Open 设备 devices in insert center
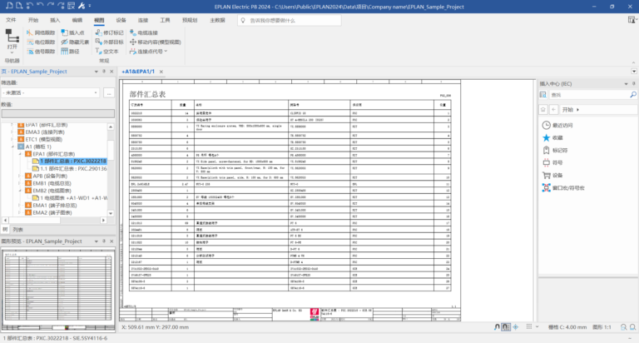Viewport: 639px width, 343px height. coord(552,176)
